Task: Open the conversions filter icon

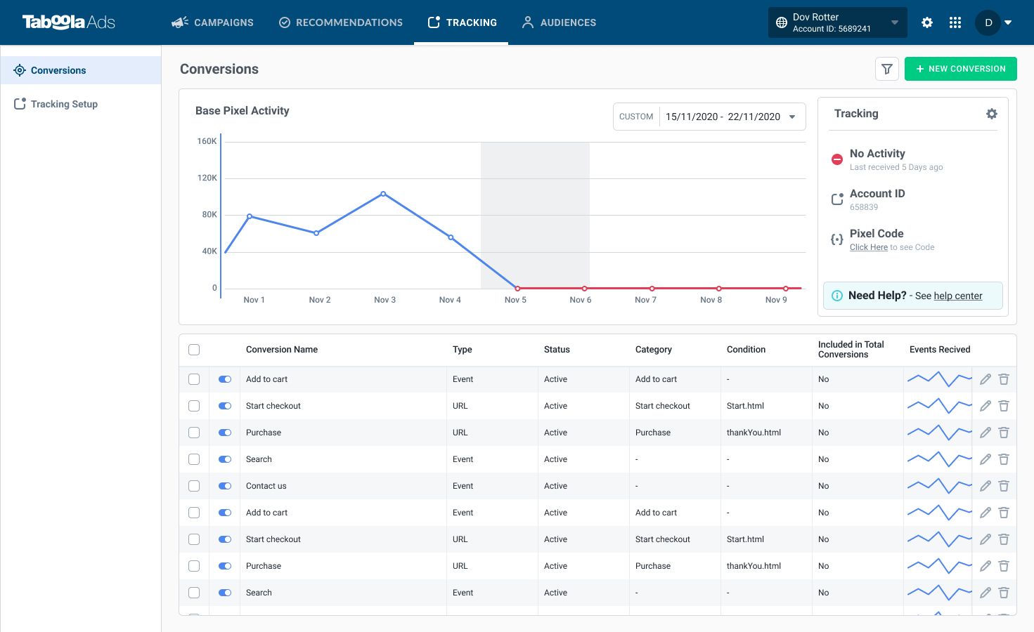Action: pyautogui.click(x=887, y=69)
